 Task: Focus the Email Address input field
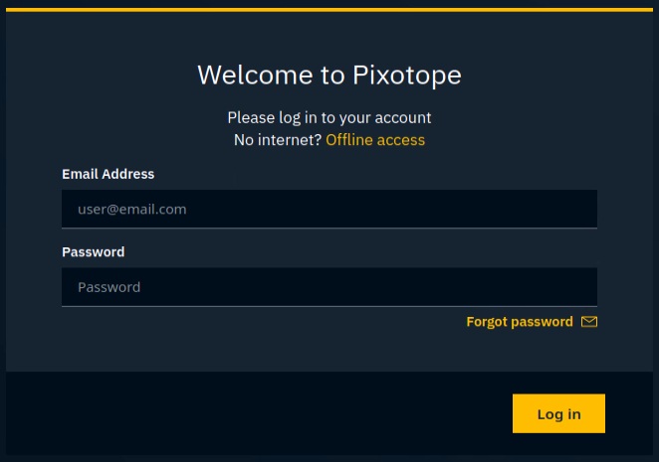click(x=329, y=210)
